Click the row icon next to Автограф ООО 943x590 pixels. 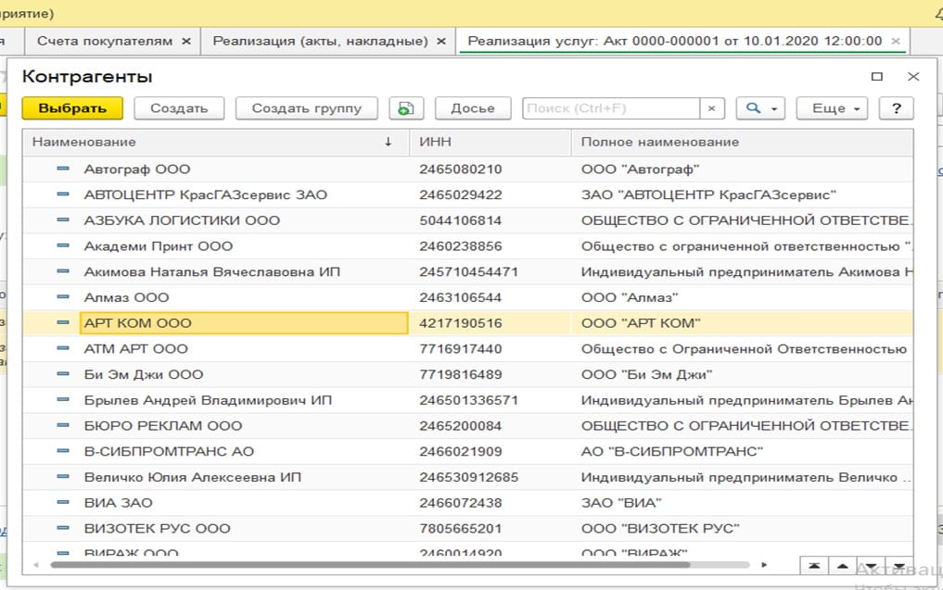click(62, 169)
